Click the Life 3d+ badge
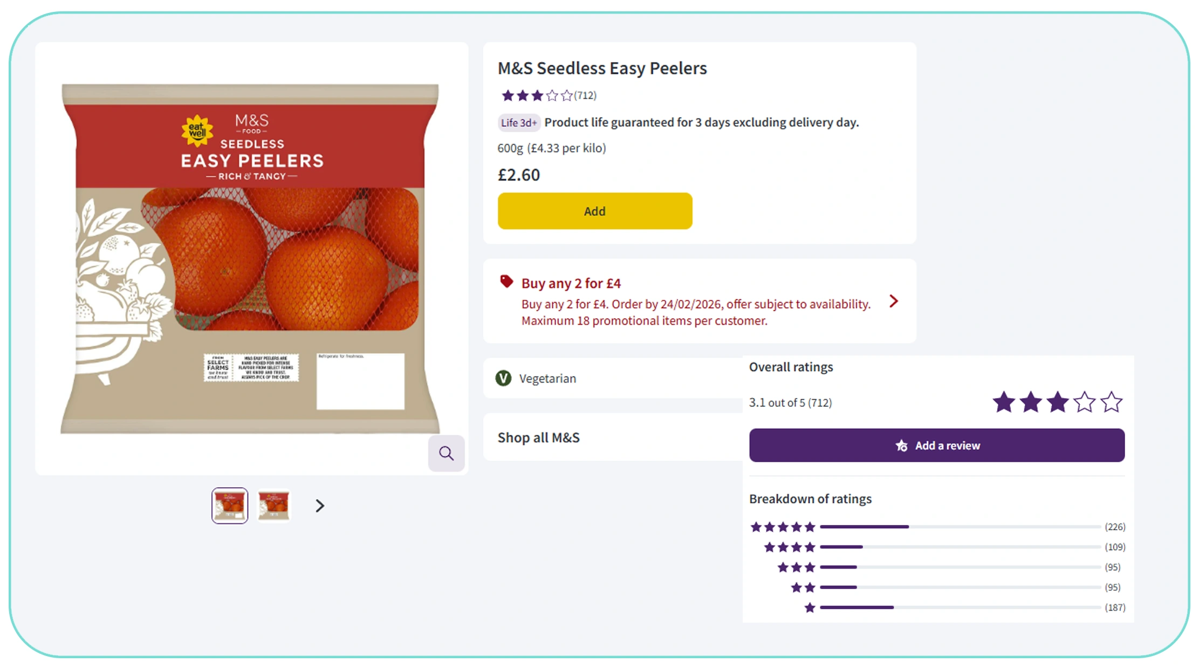Image resolution: width=1199 pixels, height=669 pixels. [x=518, y=122]
